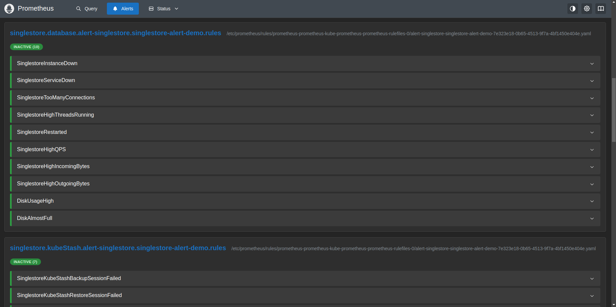The image size is (616, 307).
Task: Expand SinglestoreHighThreadsRunning rule chevron
Action: tap(592, 115)
